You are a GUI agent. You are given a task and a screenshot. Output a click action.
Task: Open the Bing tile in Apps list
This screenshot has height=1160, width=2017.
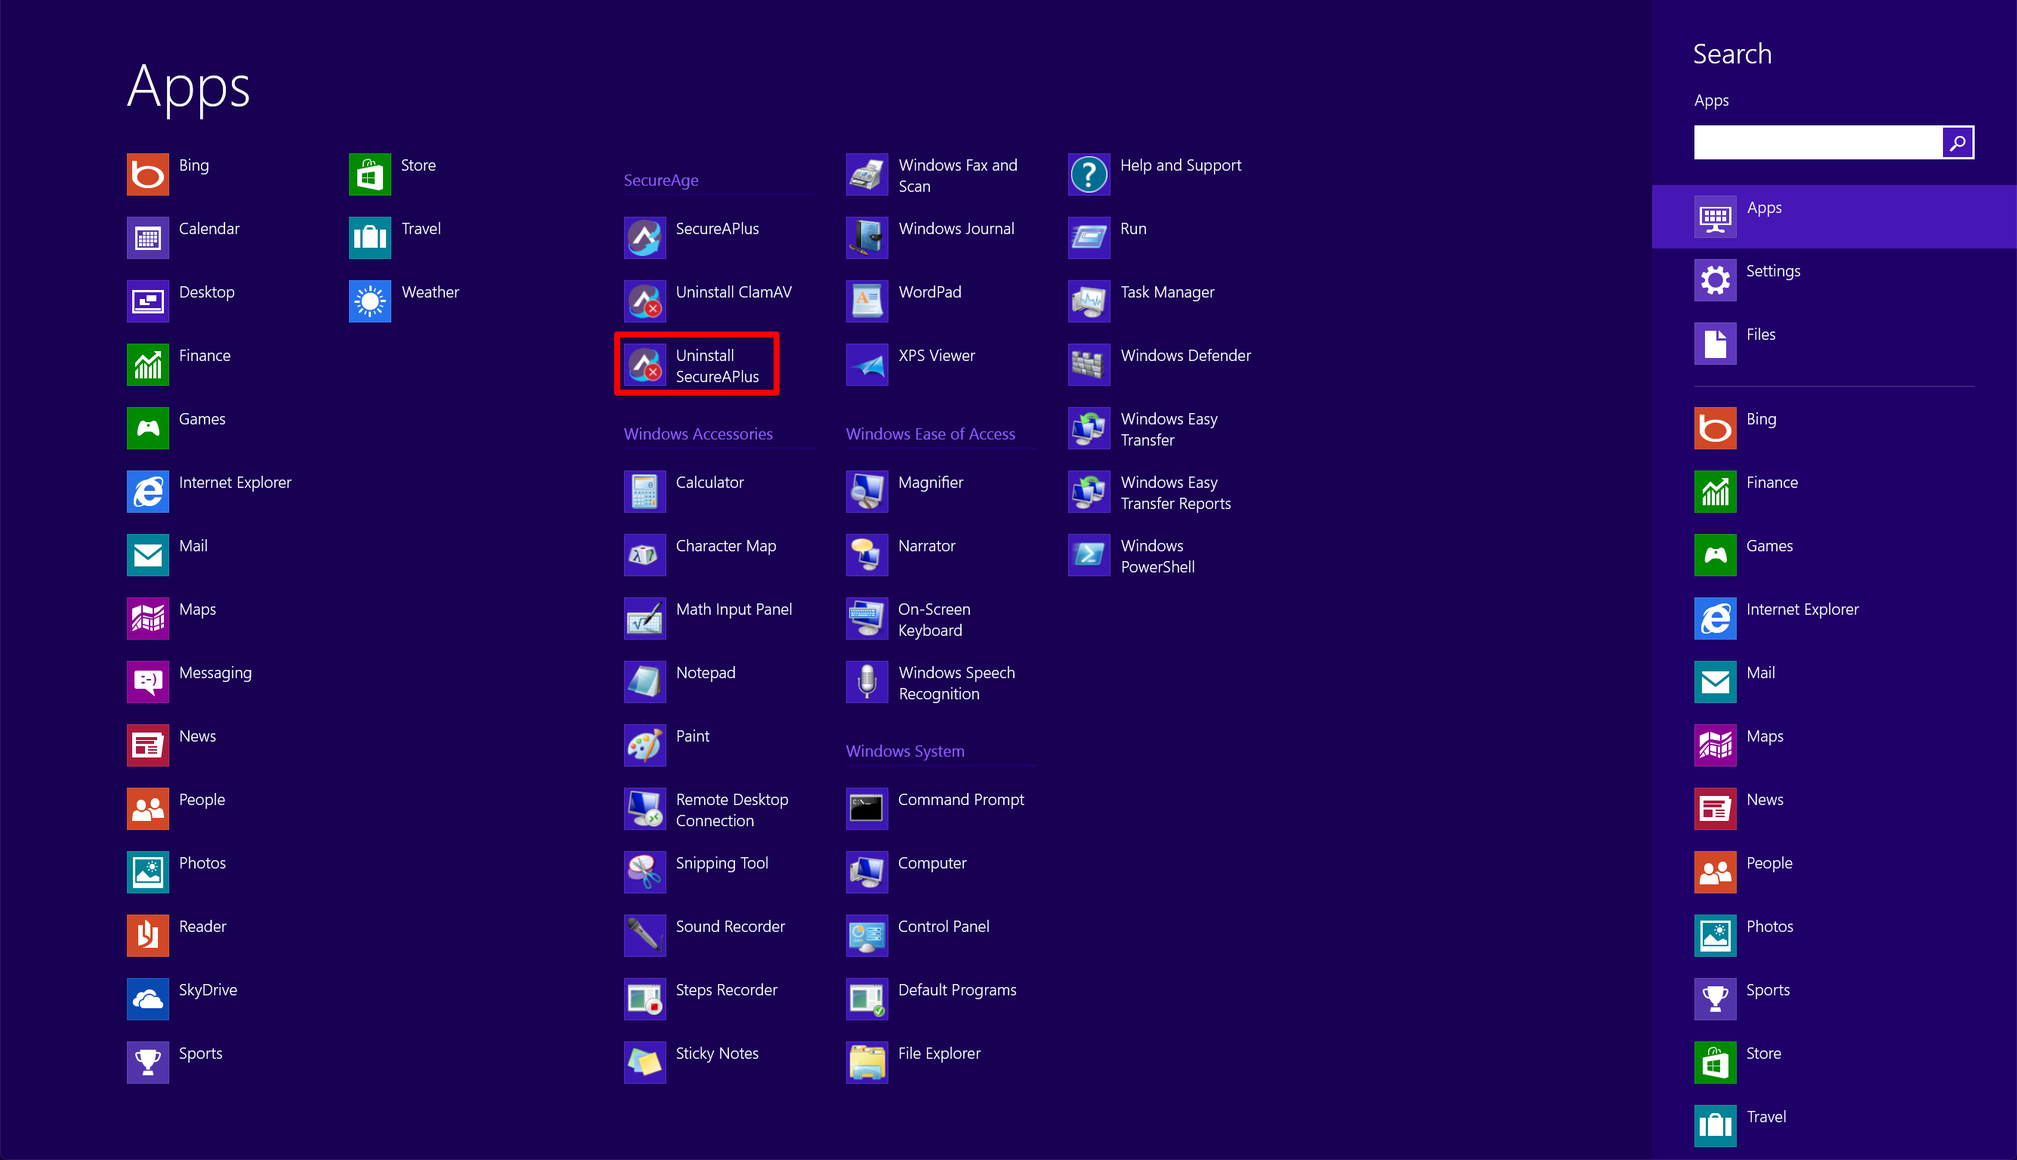click(147, 174)
